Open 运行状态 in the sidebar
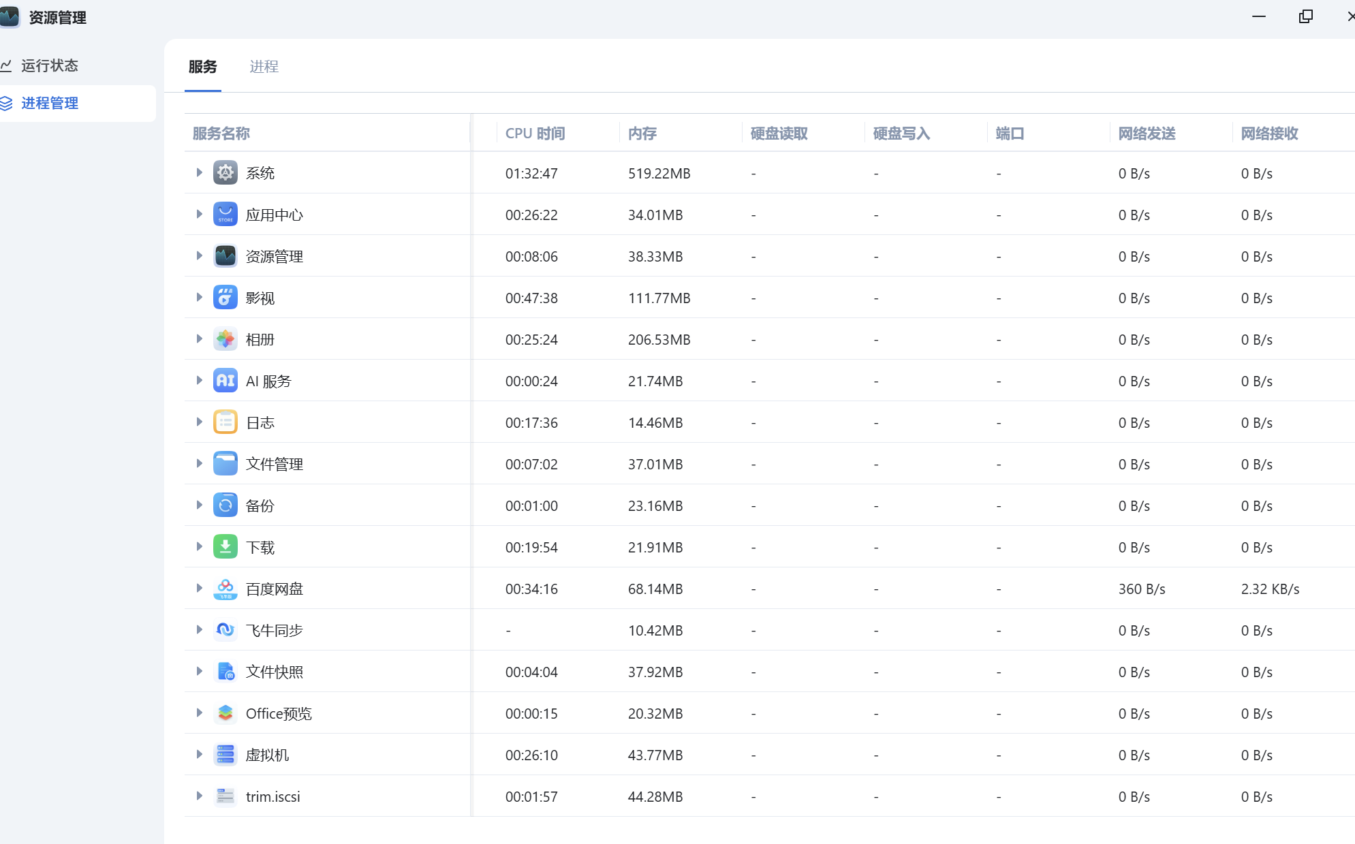Image resolution: width=1355 pixels, height=844 pixels. pyautogui.click(x=49, y=65)
